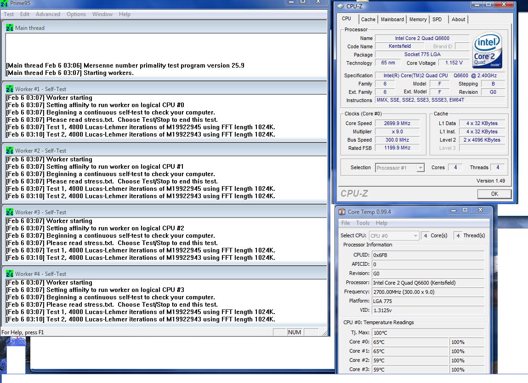Click the Platform field showing LGA 775
This screenshot has width=528, height=383.
coord(428,301)
